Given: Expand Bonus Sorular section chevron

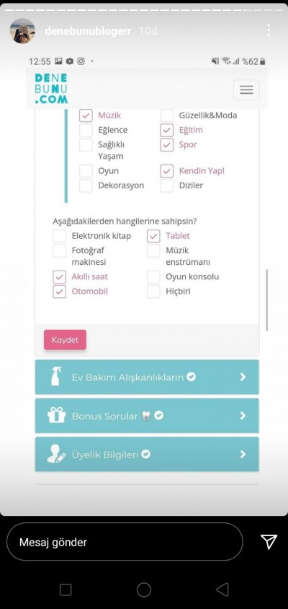Looking at the screenshot, I should [243, 416].
